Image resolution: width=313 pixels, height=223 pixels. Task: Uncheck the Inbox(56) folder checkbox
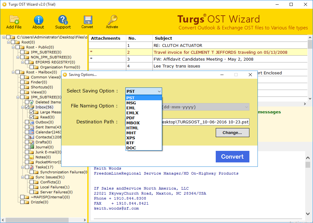tap(27, 107)
